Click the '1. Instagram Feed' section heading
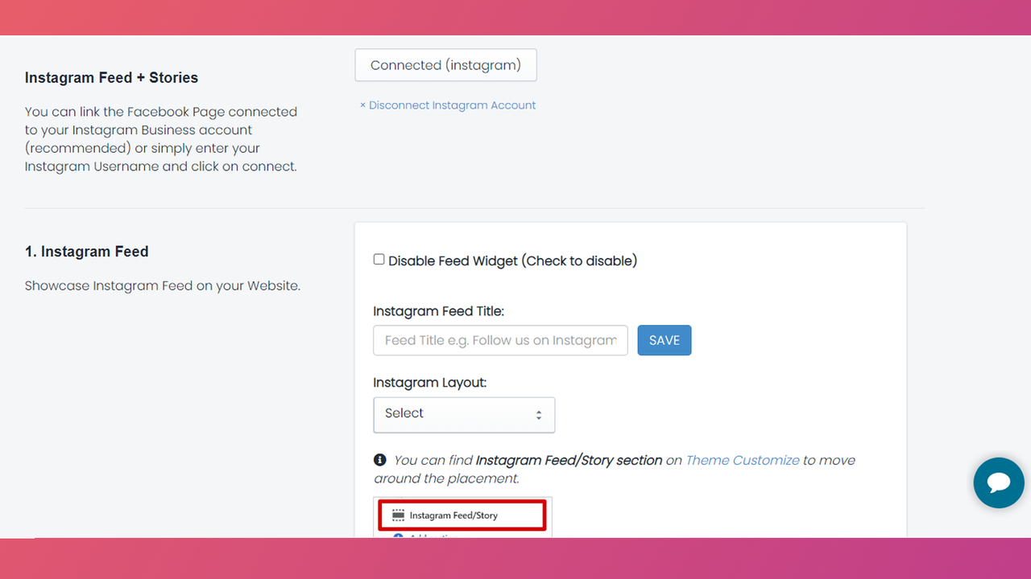Screen dimensions: 1031x579 [x=87, y=252]
